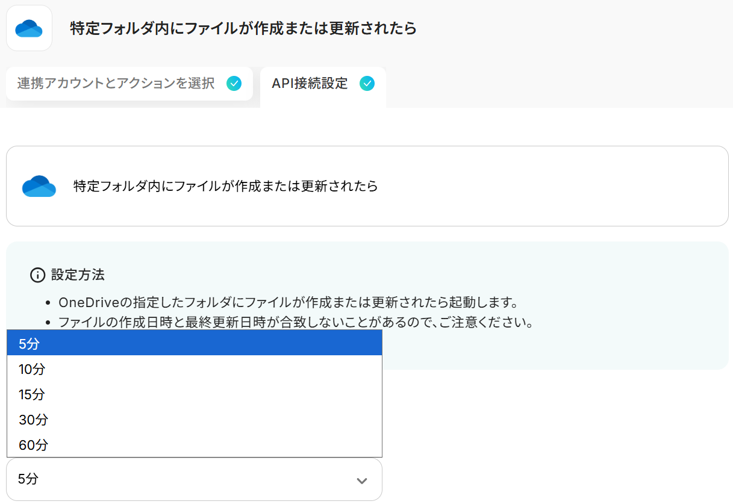
Task: Open the API接続設定 tab
Action: click(x=310, y=84)
